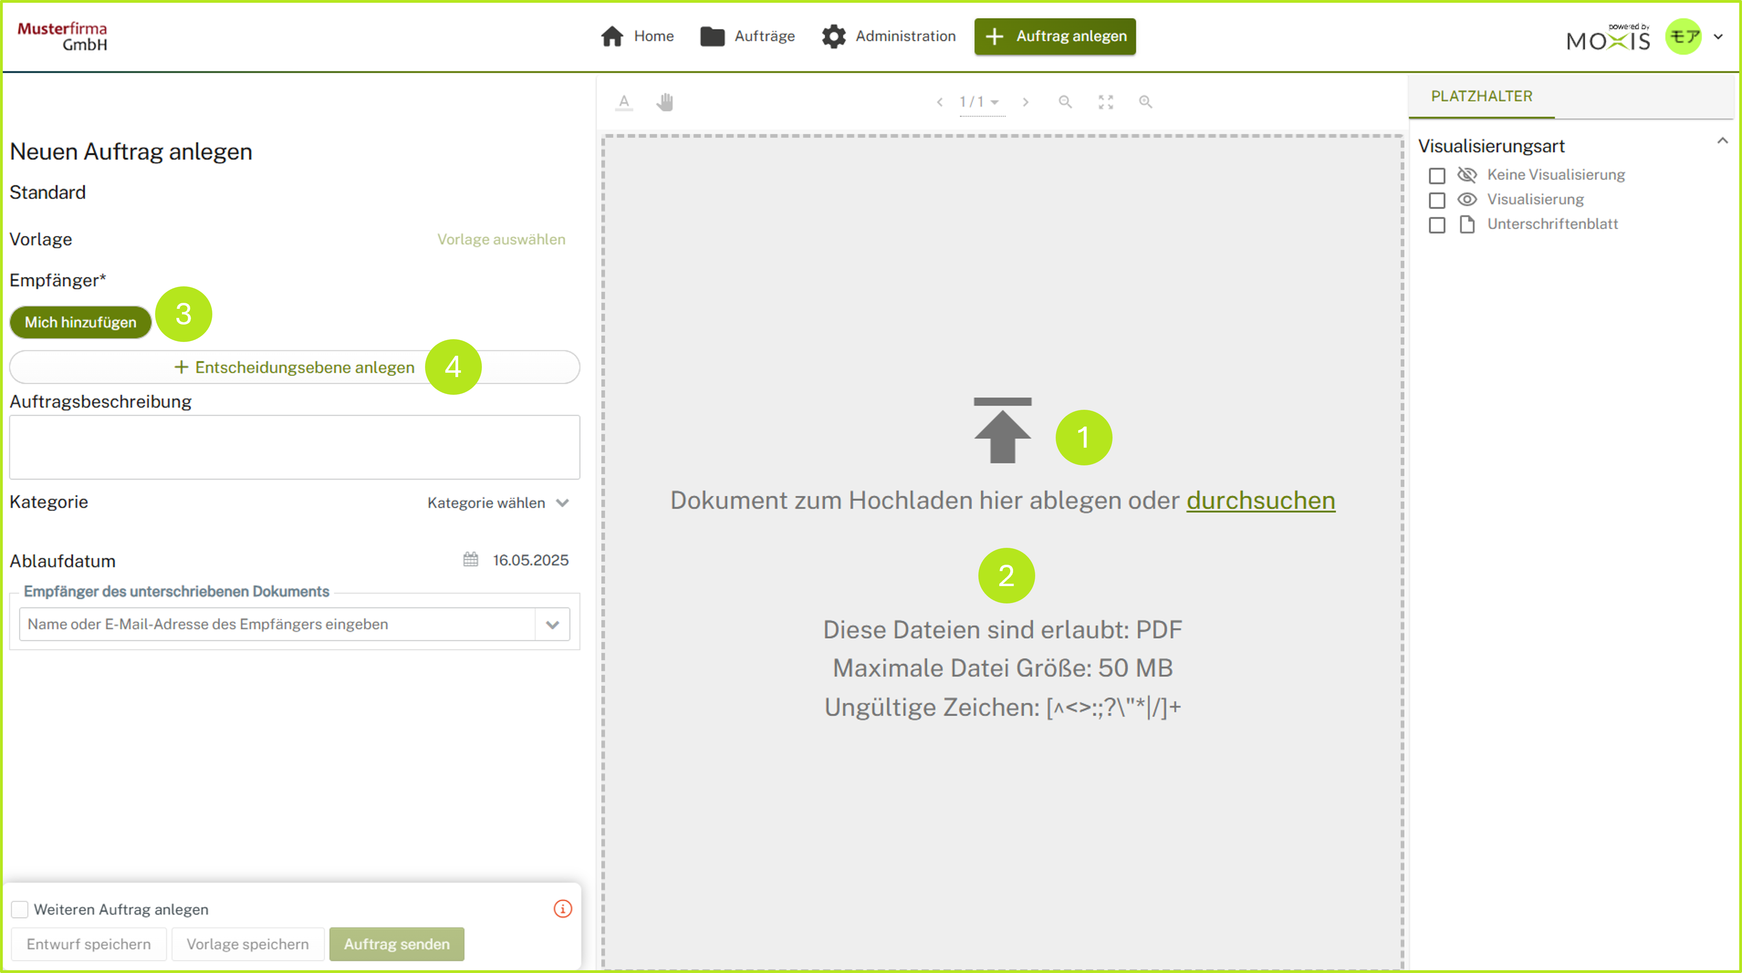Screen dimensions: 1742x973
Task: Enable the Unterschriftenblatt checkbox
Action: tap(1436, 225)
